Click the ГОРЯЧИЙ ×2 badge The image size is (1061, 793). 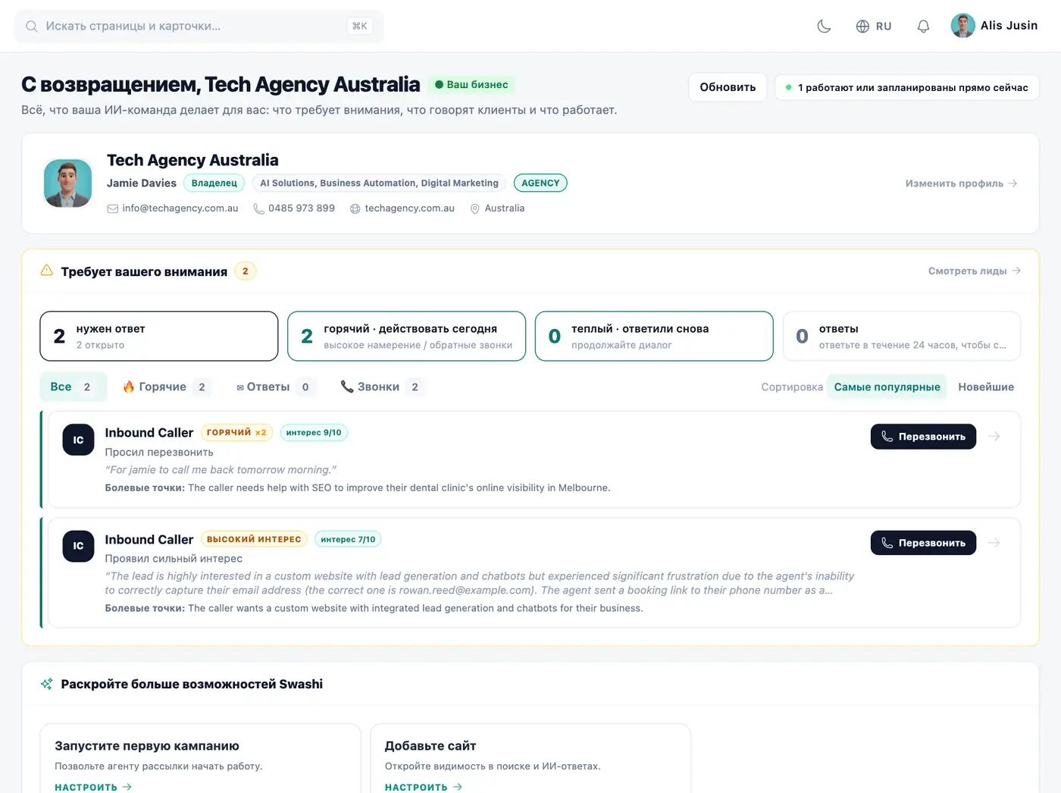tap(236, 433)
